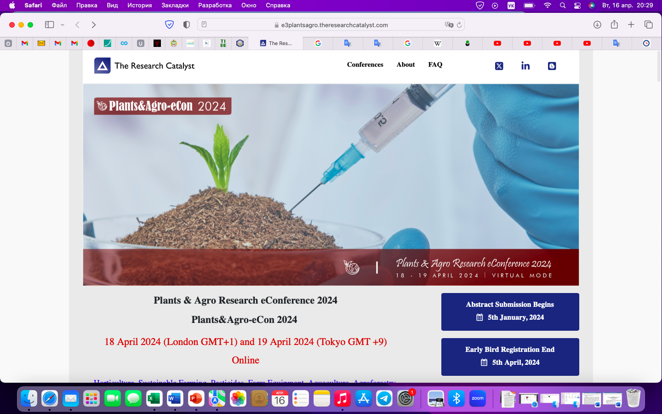This screenshot has height=414, width=662.
Task: Open Trash from the Dock
Action: (633, 398)
